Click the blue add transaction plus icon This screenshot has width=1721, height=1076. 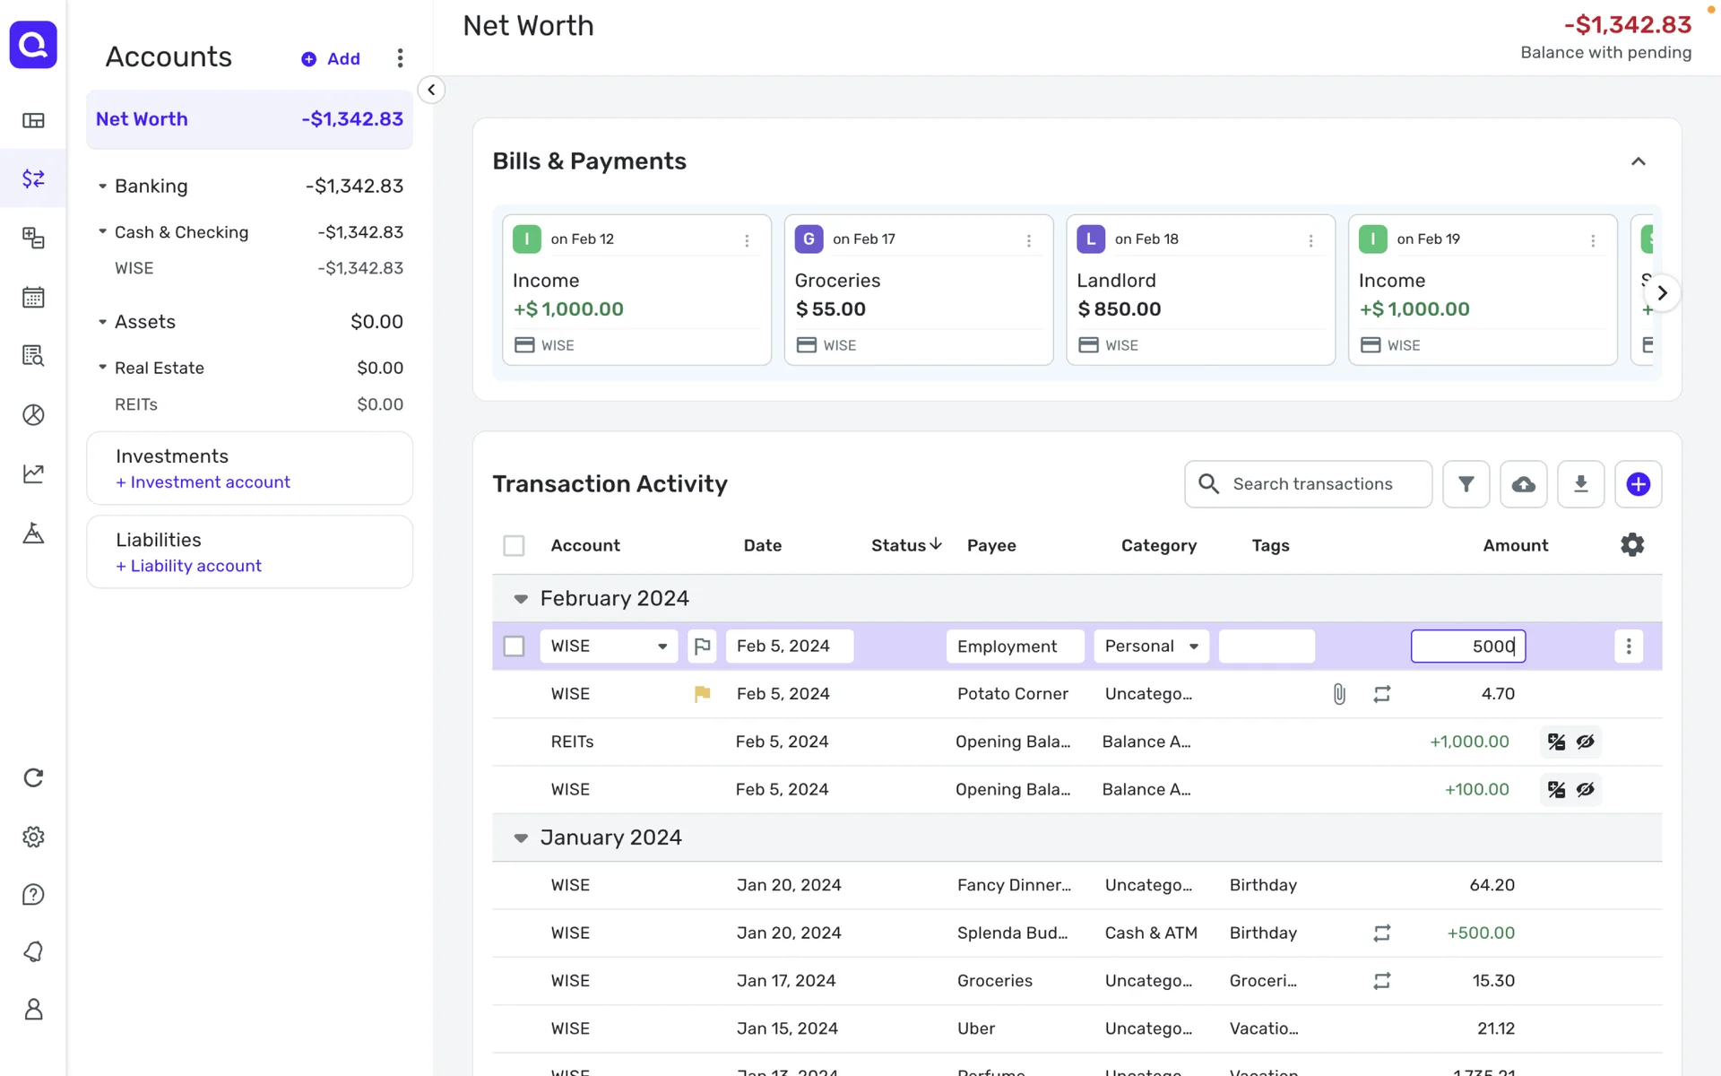tap(1638, 484)
